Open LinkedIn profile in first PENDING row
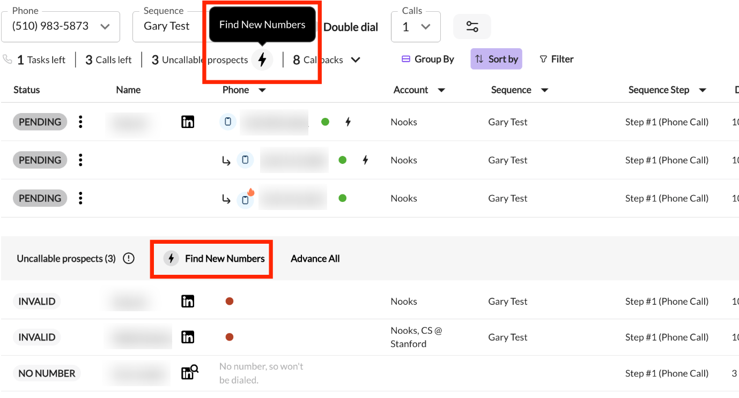Screen dimensions: 739x398 point(188,122)
